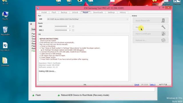Click Reboot ADB Device to Root Mode option

point(83,95)
